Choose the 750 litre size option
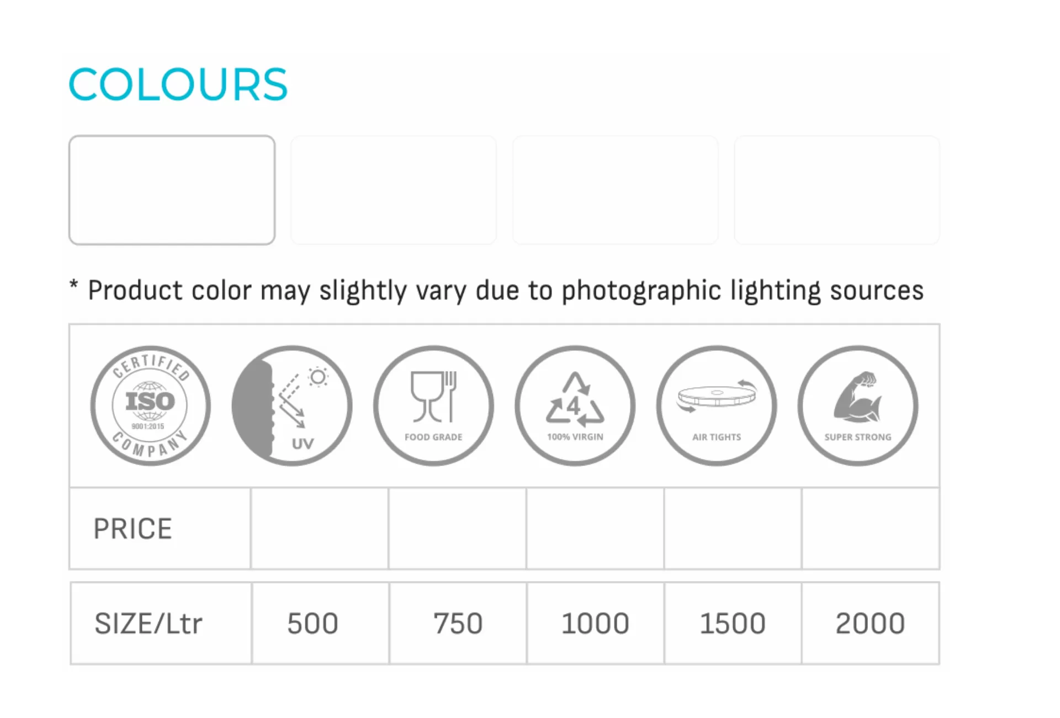 pyautogui.click(x=458, y=623)
